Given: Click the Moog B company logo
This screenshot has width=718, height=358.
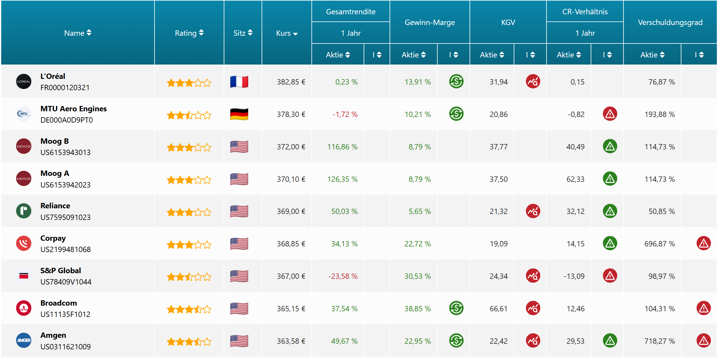Looking at the screenshot, I should tap(24, 146).
